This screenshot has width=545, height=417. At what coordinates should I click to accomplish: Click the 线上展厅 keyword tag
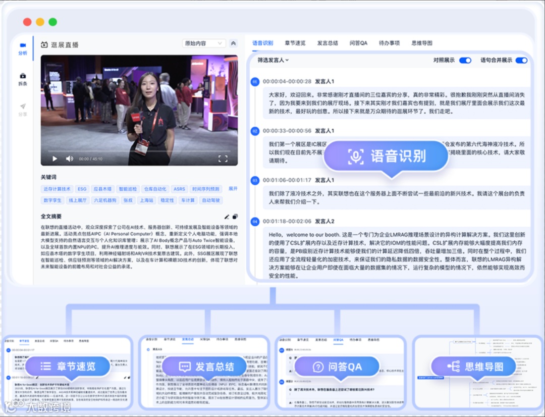(x=77, y=200)
